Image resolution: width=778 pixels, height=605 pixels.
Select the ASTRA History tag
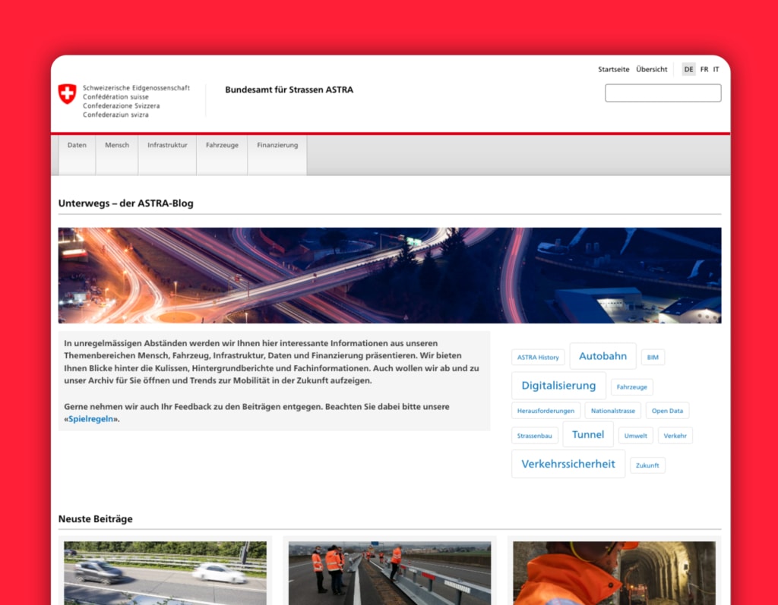pos(538,357)
